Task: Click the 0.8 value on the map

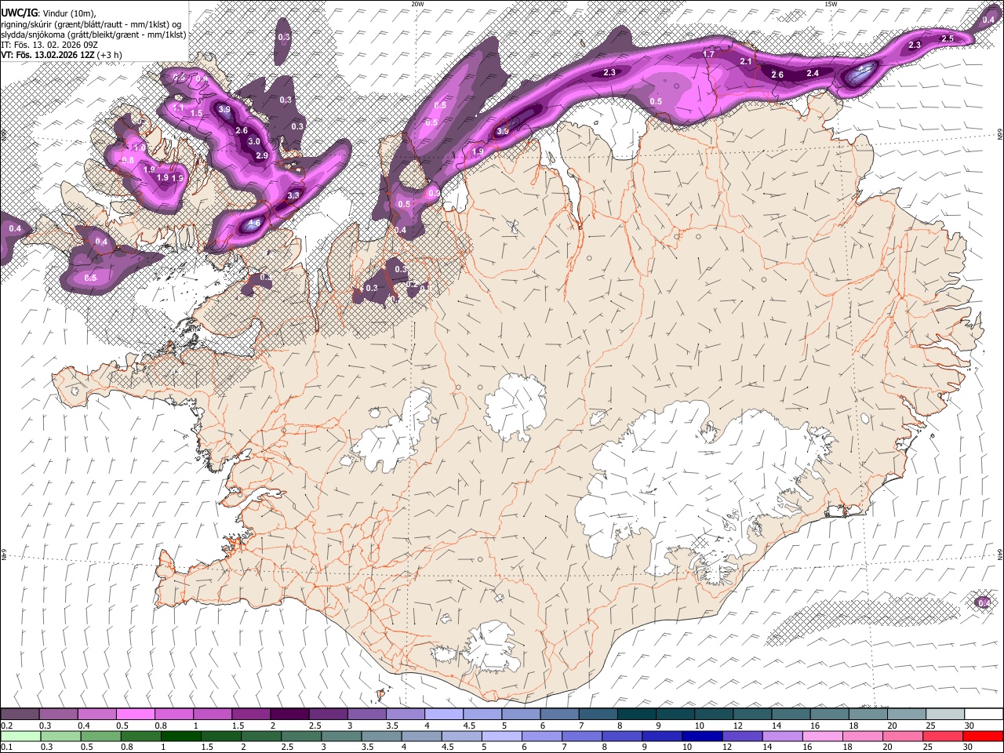Action: [128, 160]
